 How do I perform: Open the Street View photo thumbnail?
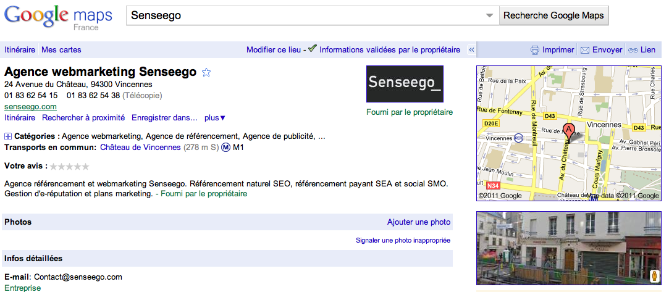point(569,248)
